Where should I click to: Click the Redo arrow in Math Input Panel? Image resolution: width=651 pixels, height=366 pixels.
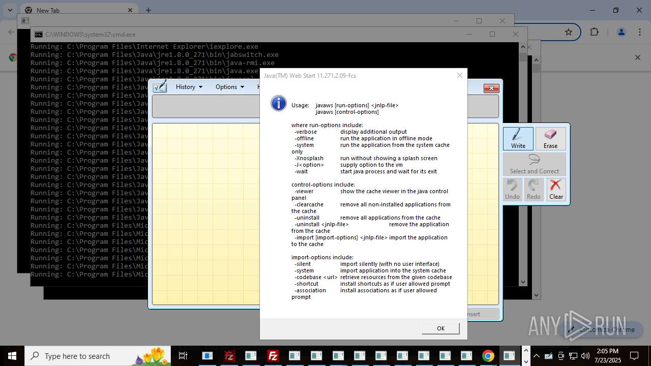[534, 189]
